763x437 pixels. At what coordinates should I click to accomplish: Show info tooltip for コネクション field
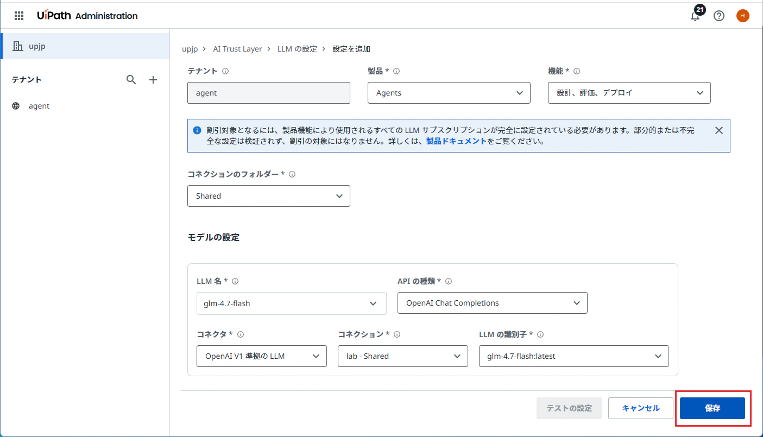[397, 334]
